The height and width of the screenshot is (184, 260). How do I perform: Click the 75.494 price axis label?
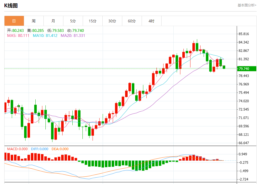coord(244,93)
